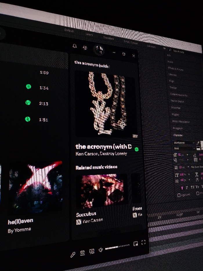
Task: Expand the Content-Aware Fill panel
Action: [179, 94]
